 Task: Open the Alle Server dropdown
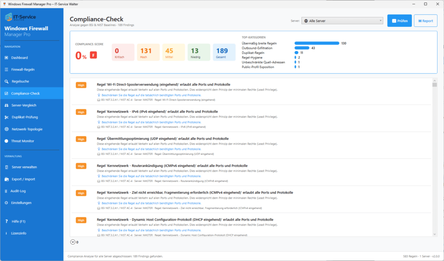pos(342,21)
